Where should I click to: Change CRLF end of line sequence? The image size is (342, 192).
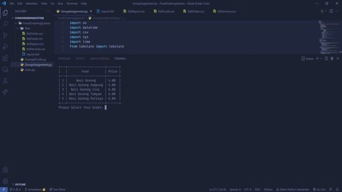pos(258,190)
